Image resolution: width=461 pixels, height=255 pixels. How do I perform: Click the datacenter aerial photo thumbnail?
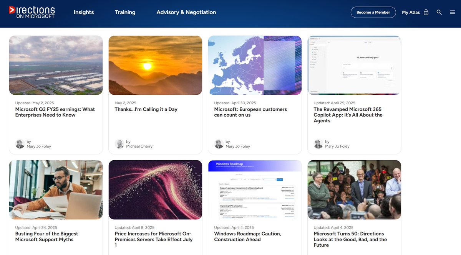[x=56, y=65]
